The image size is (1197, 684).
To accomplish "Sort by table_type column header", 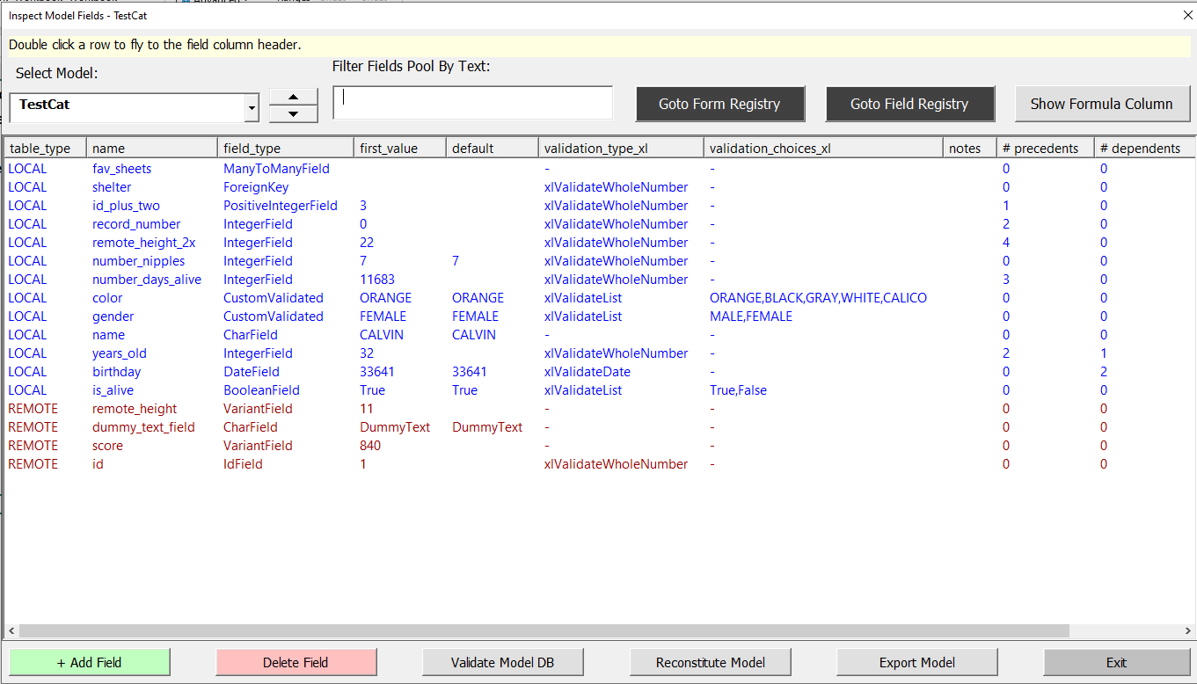I will [45, 148].
